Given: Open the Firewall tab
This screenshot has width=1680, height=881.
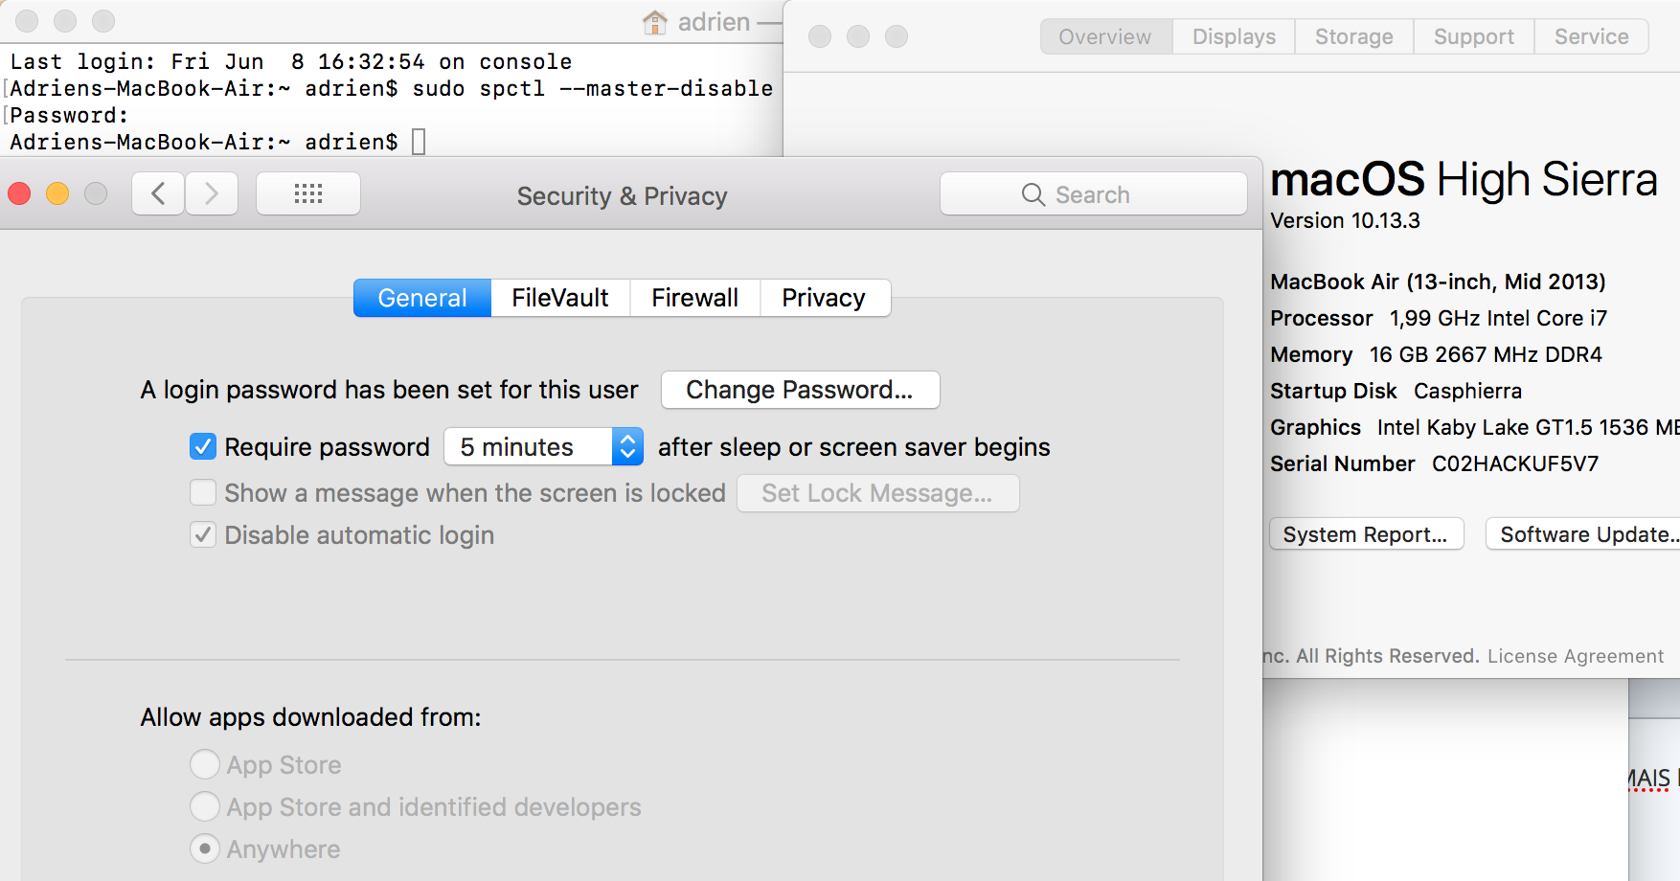Looking at the screenshot, I should (694, 298).
